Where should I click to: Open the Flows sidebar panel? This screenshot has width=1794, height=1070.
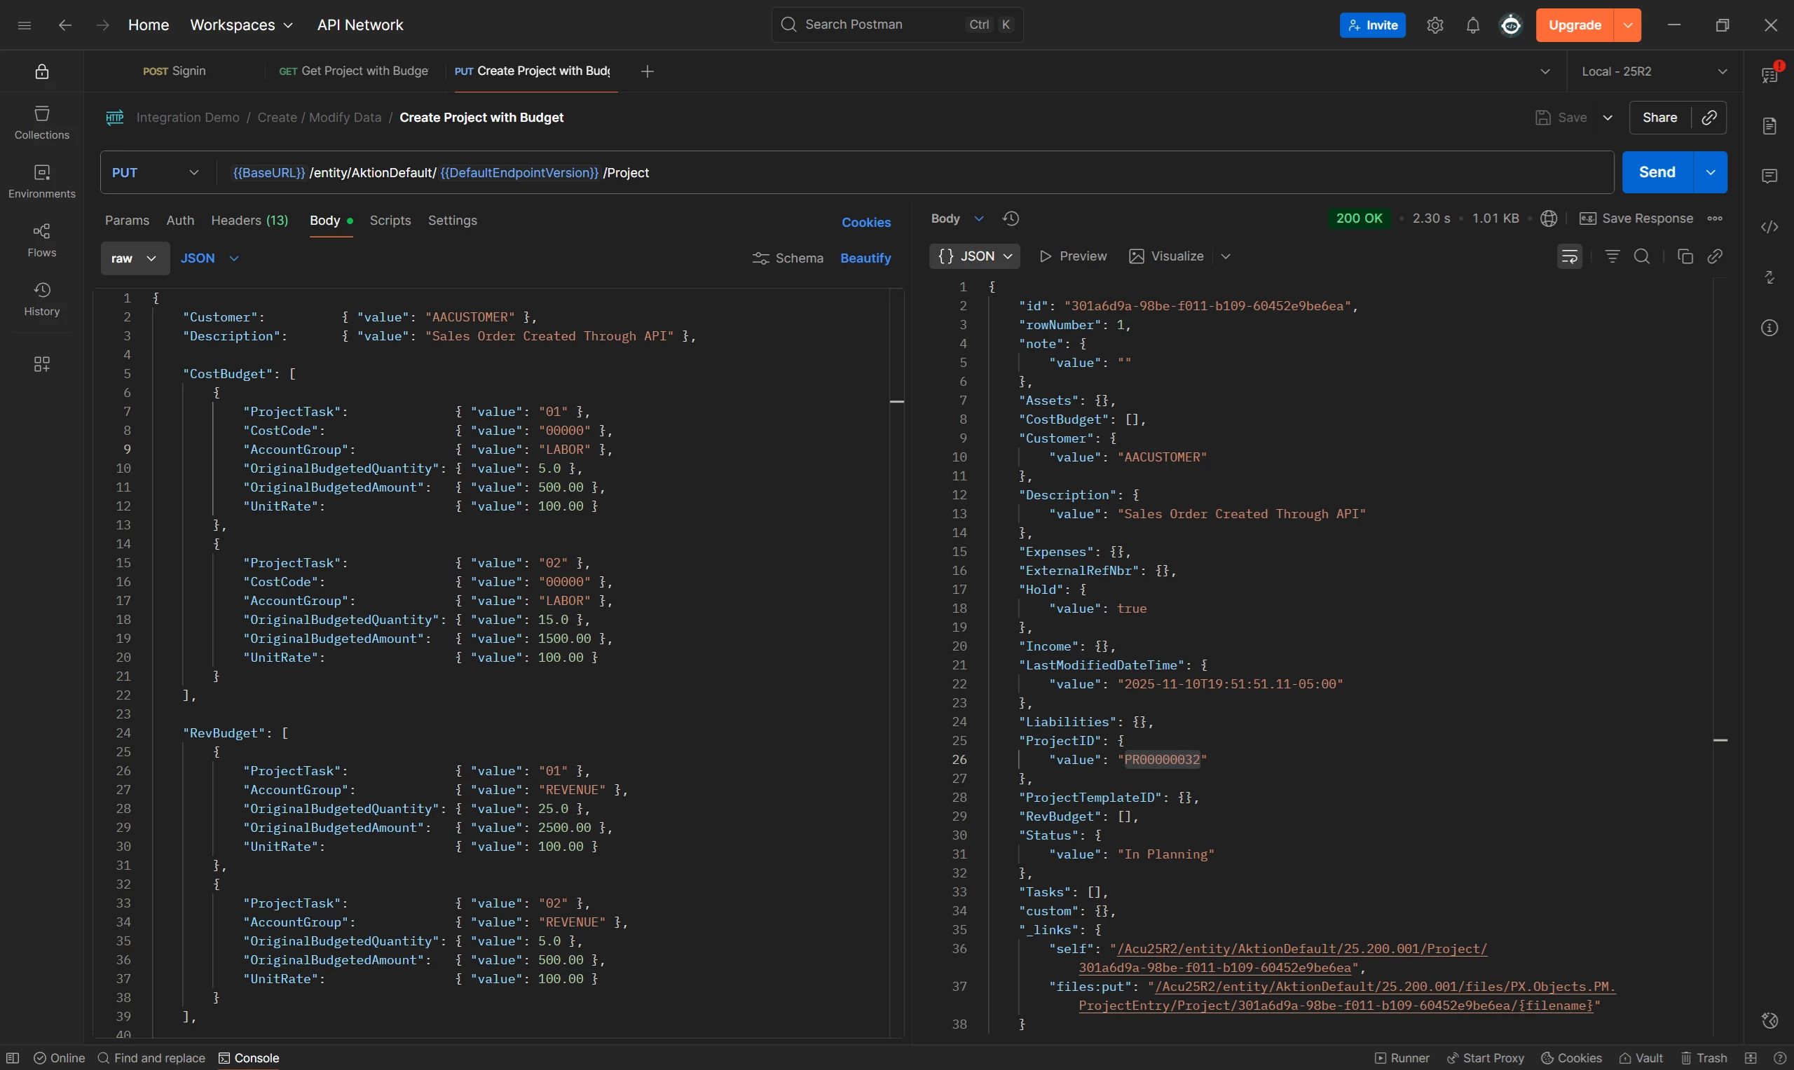(x=42, y=239)
